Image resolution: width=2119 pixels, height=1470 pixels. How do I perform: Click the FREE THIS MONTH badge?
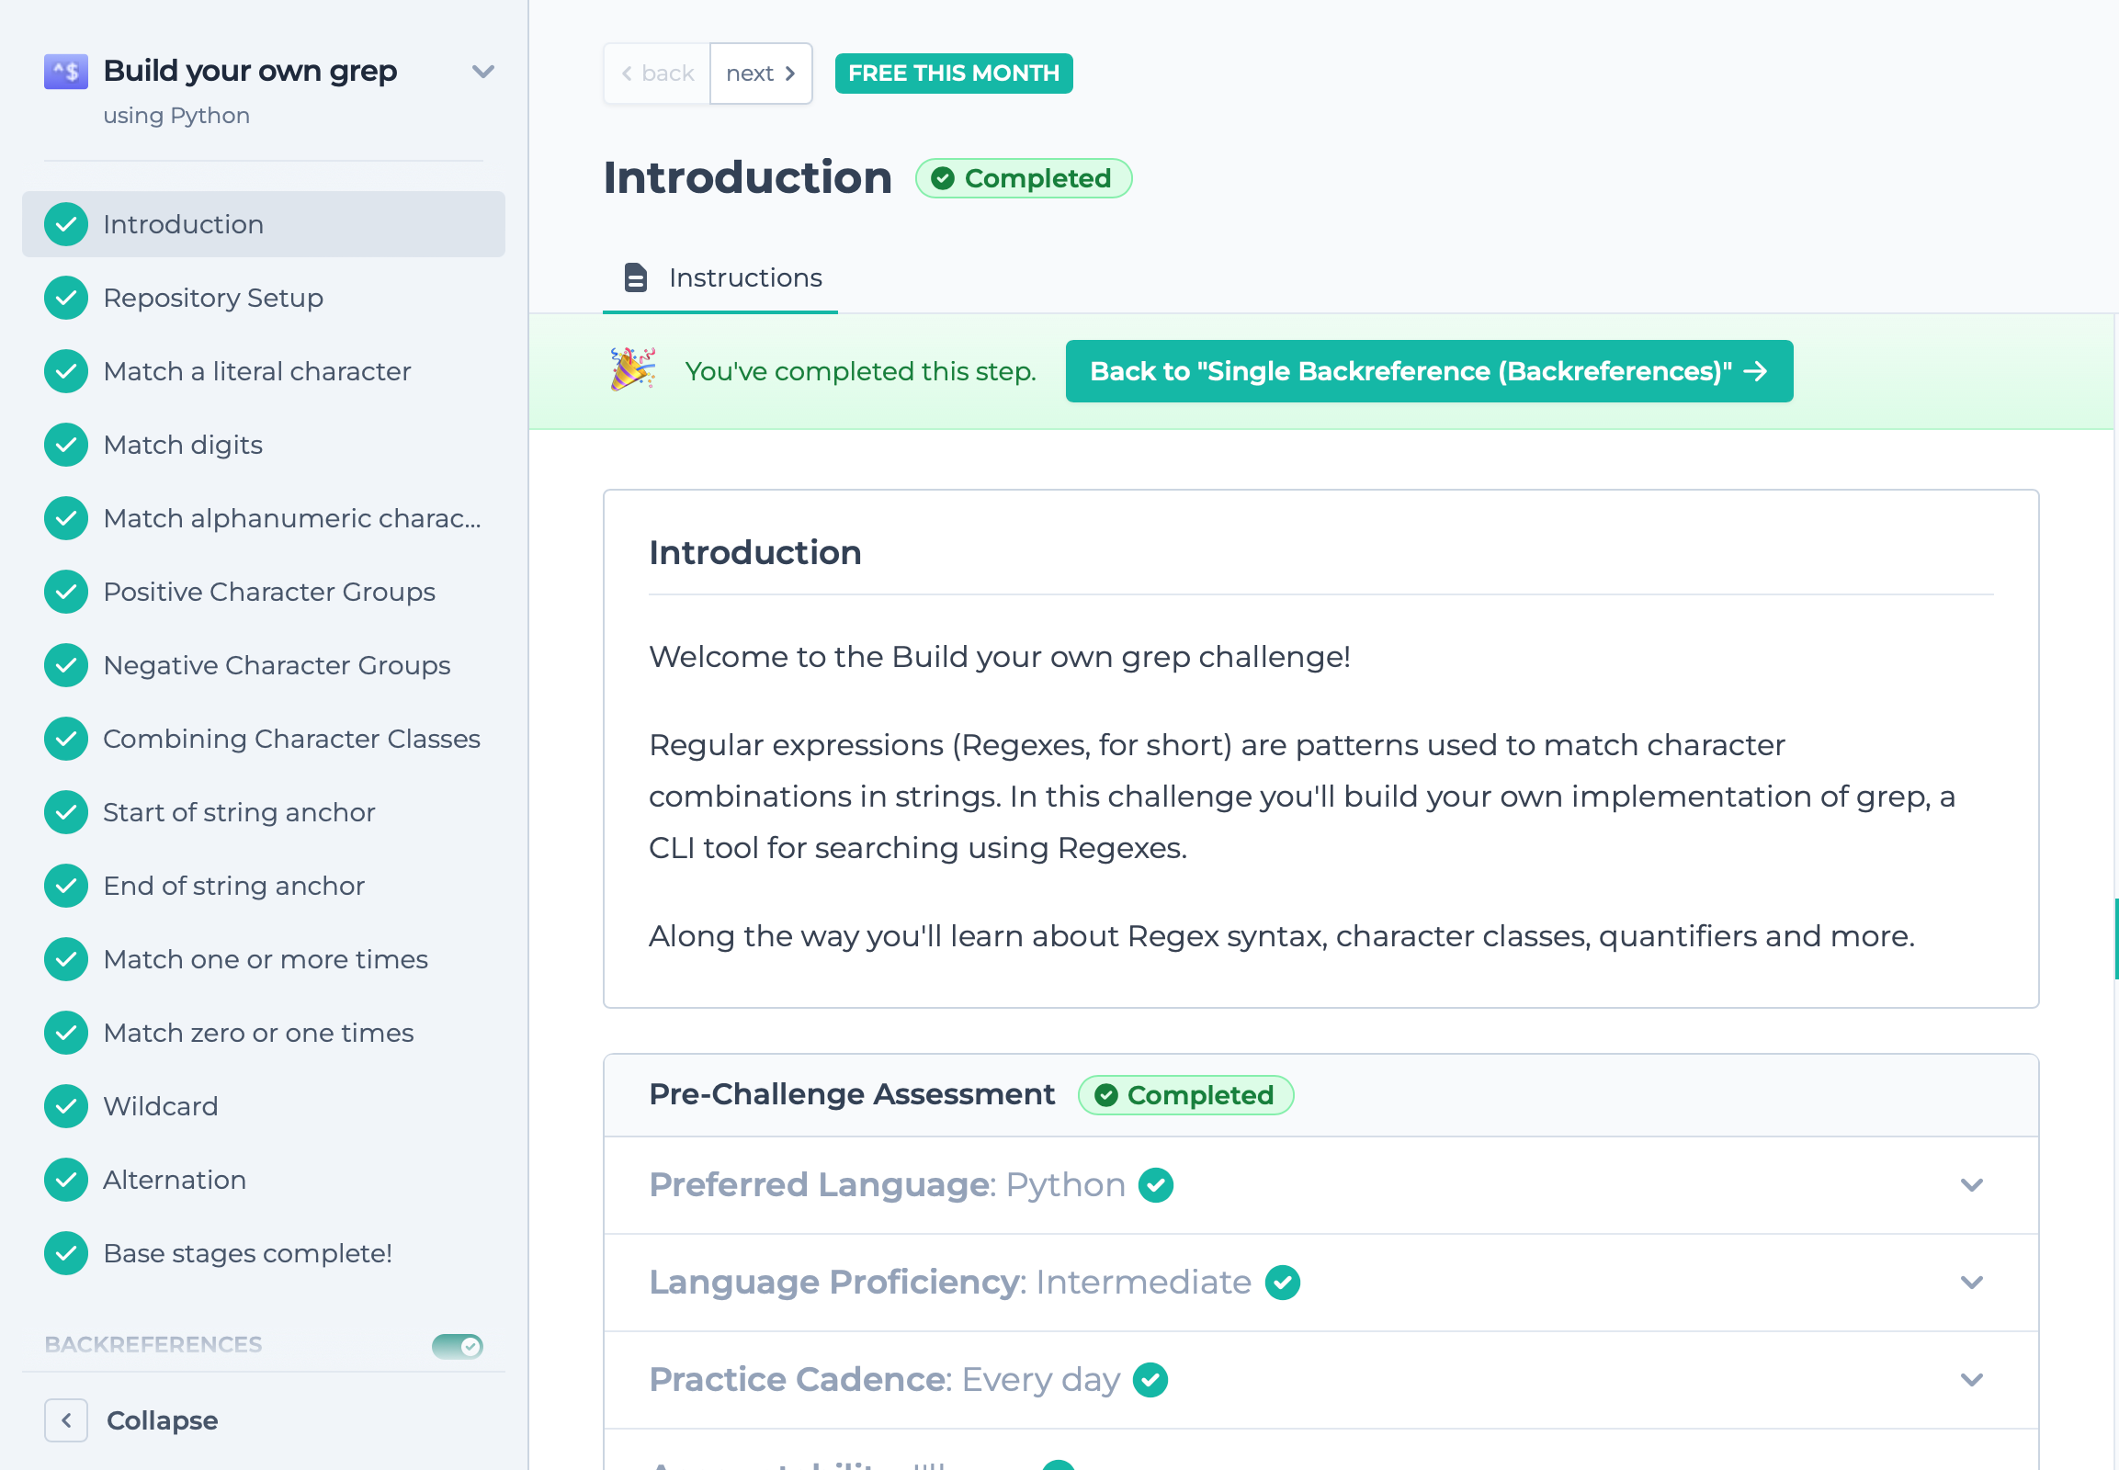pos(953,73)
